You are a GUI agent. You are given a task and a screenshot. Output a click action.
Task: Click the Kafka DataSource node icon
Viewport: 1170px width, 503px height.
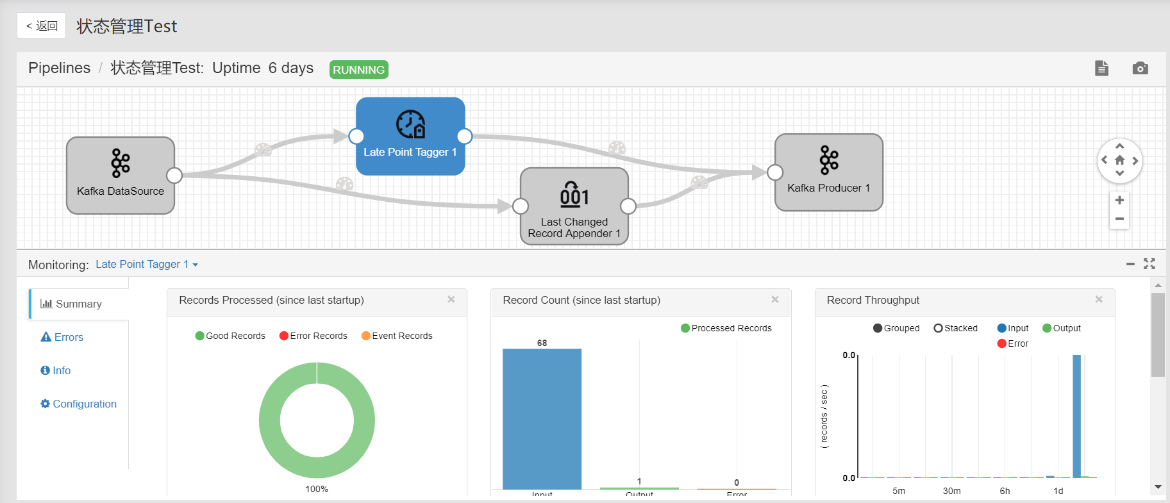tap(121, 163)
